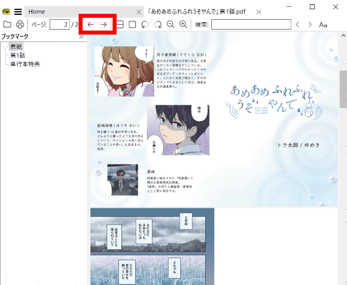Image resolution: width=347 pixels, height=285 pixels.
Task: Click the man in suit character image
Action: 123,180
